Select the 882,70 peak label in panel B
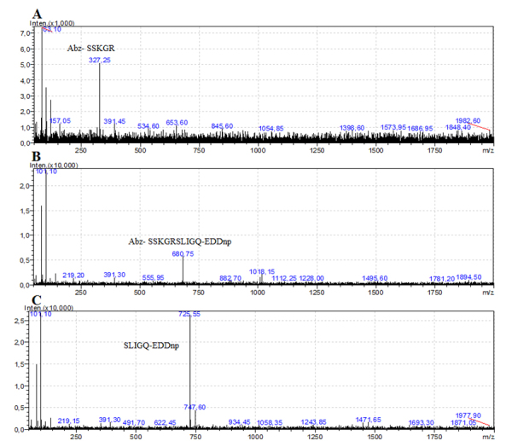 (x=230, y=278)
